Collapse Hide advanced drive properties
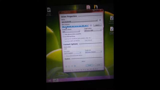160x90 pixels. [72, 34]
